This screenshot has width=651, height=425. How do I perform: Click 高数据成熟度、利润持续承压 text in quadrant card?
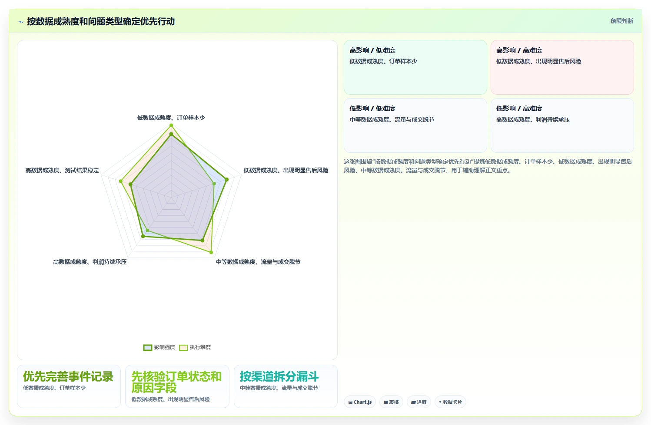pyautogui.click(x=533, y=119)
